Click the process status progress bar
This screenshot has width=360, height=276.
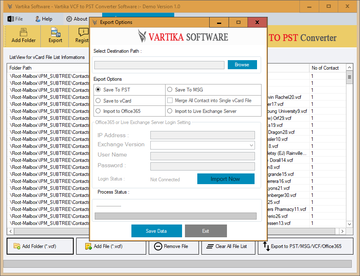coord(175,216)
